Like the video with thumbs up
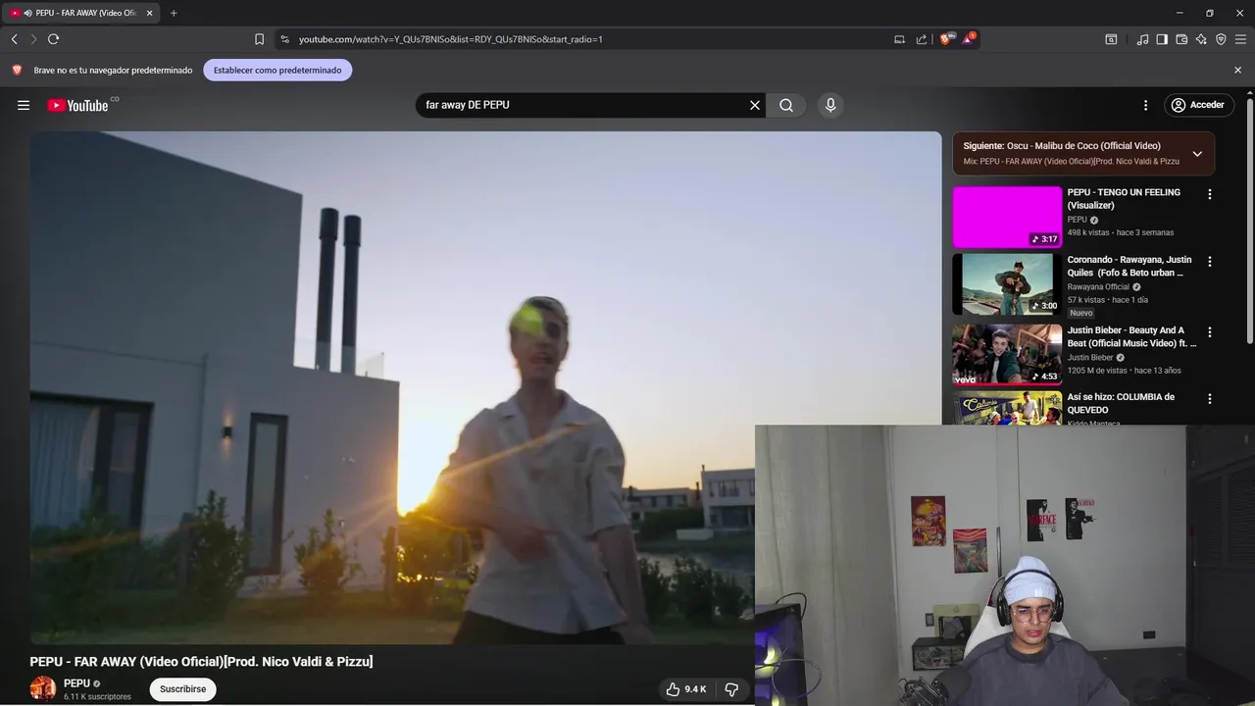This screenshot has width=1255, height=706. [x=686, y=689]
